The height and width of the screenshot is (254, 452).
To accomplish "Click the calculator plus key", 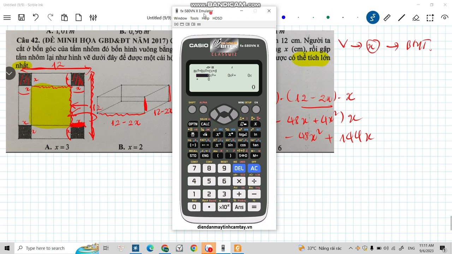I will [x=239, y=194].
